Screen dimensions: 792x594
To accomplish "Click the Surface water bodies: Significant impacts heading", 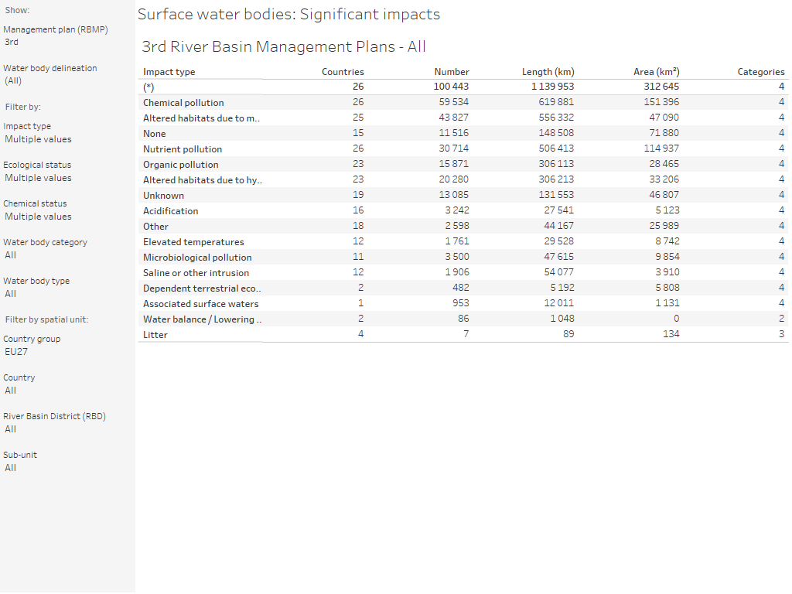I will point(288,15).
